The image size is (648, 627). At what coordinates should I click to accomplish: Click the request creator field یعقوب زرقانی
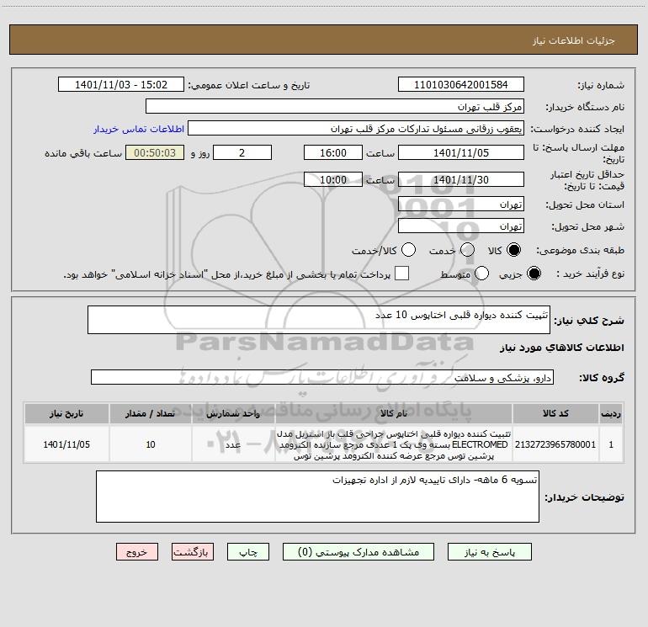(x=356, y=129)
